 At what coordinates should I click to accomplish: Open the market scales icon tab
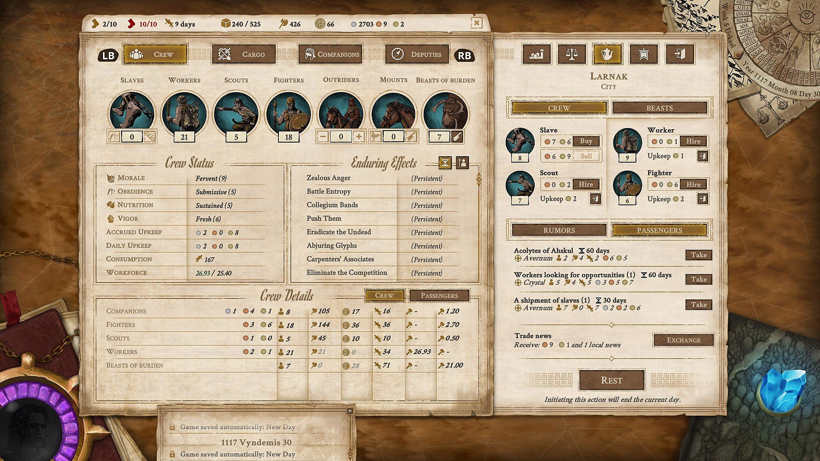(571, 54)
